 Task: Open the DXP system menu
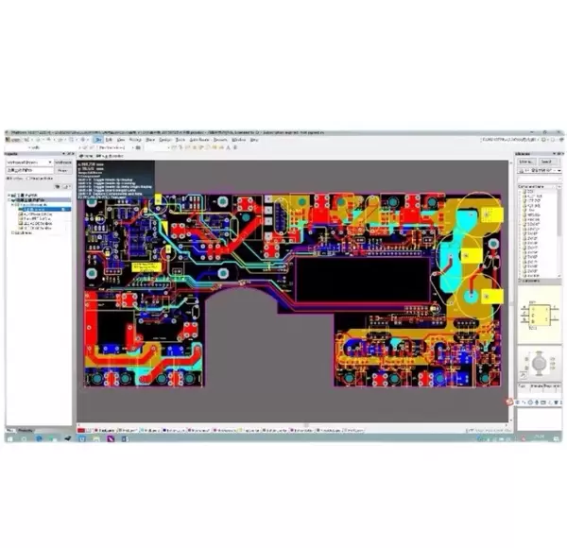99,139
